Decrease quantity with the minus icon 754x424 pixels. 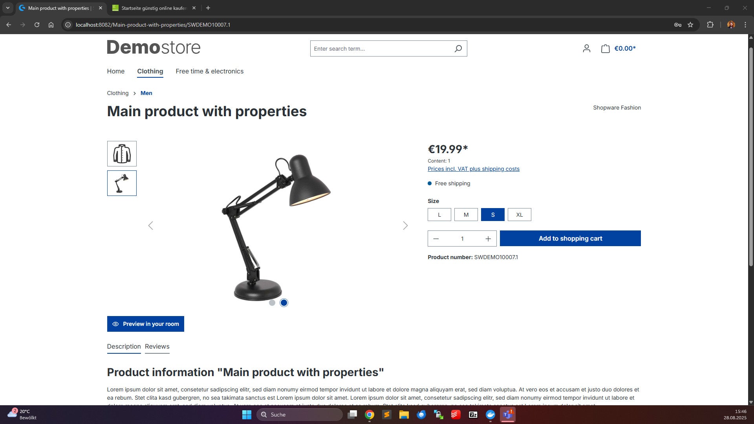[436, 239]
